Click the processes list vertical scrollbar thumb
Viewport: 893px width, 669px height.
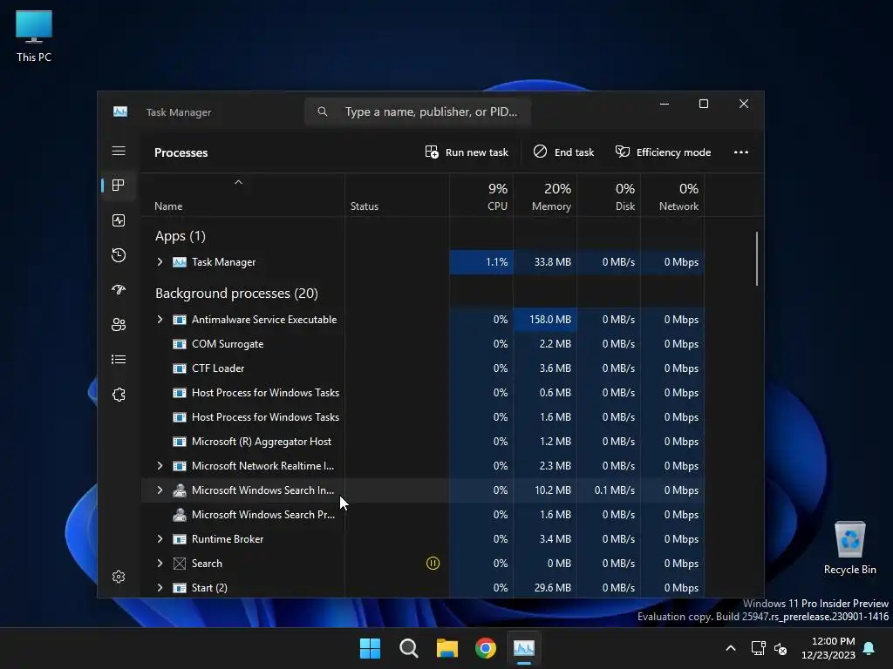(757, 258)
